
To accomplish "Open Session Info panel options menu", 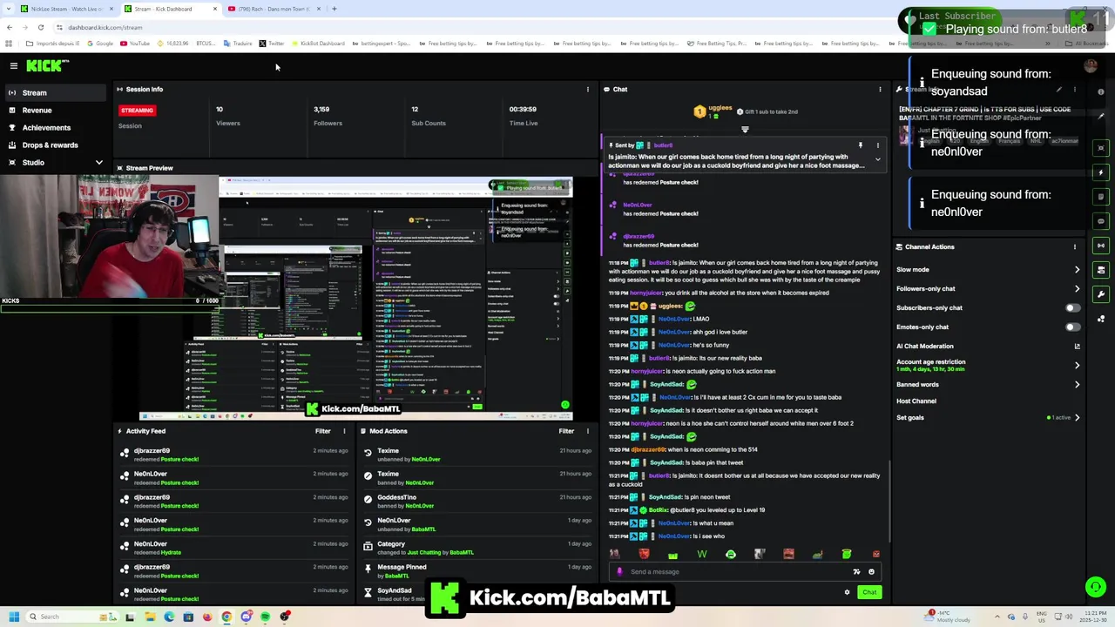I will [x=587, y=89].
